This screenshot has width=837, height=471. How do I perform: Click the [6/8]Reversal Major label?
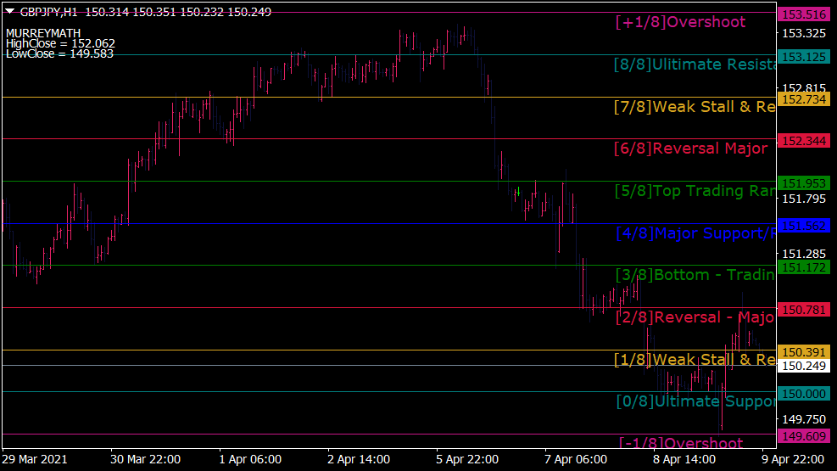[690, 149]
